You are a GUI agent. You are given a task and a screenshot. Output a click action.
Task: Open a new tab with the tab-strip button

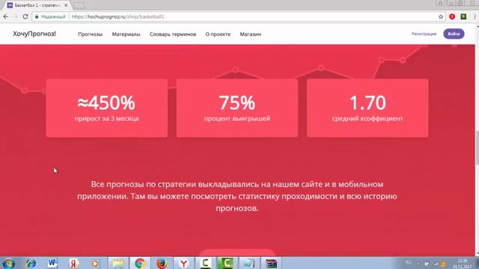[79, 5]
